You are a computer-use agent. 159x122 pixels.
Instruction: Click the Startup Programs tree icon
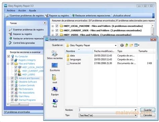(16, 100)
